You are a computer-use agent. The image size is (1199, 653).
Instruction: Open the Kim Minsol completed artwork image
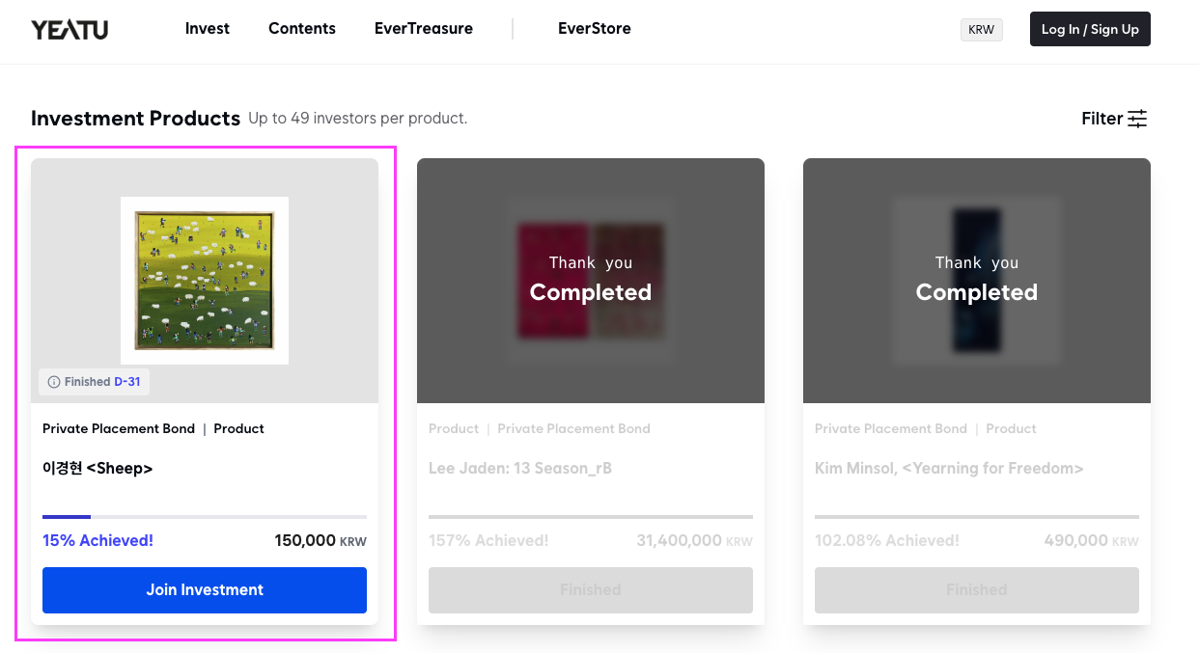click(x=977, y=281)
